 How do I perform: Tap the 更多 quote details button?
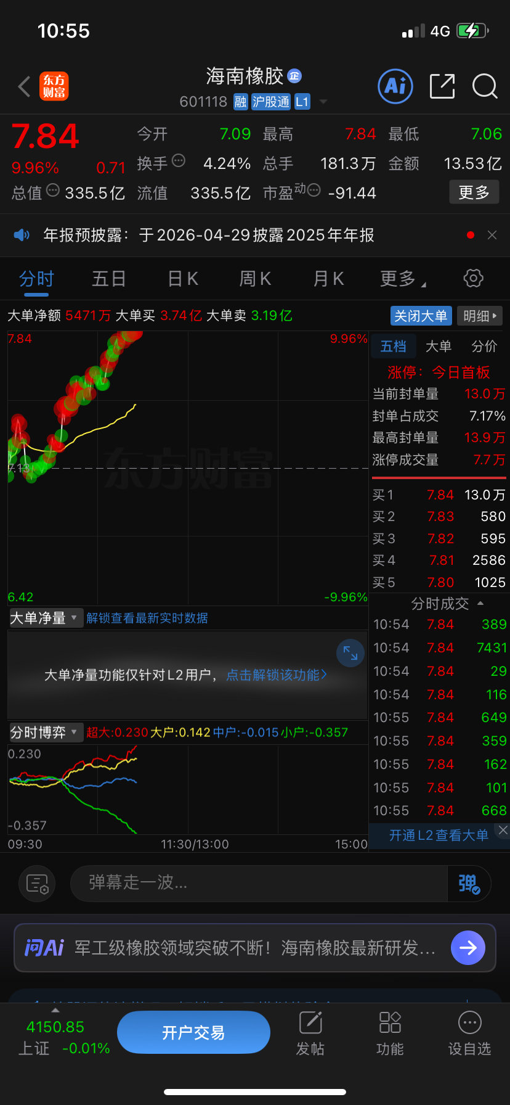point(474,192)
